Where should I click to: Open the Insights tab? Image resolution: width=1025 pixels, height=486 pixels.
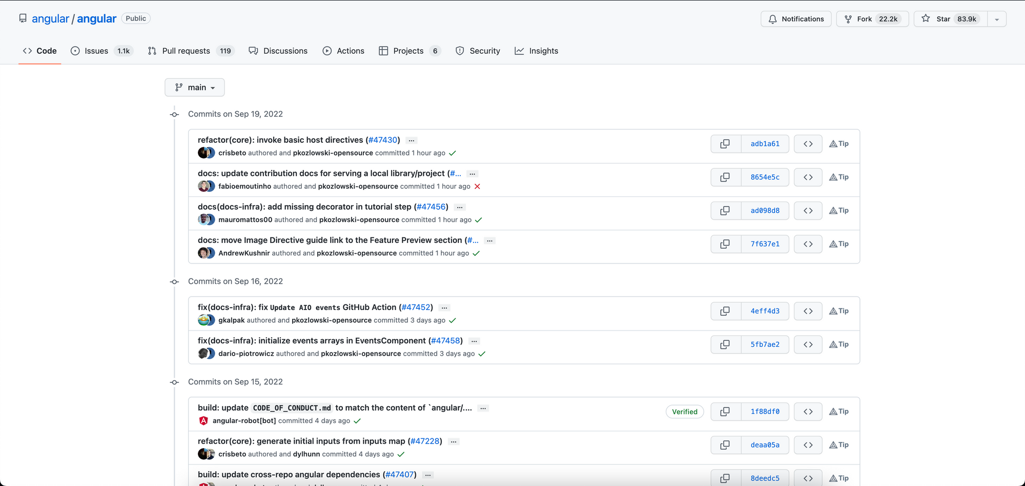click(537, 51)
